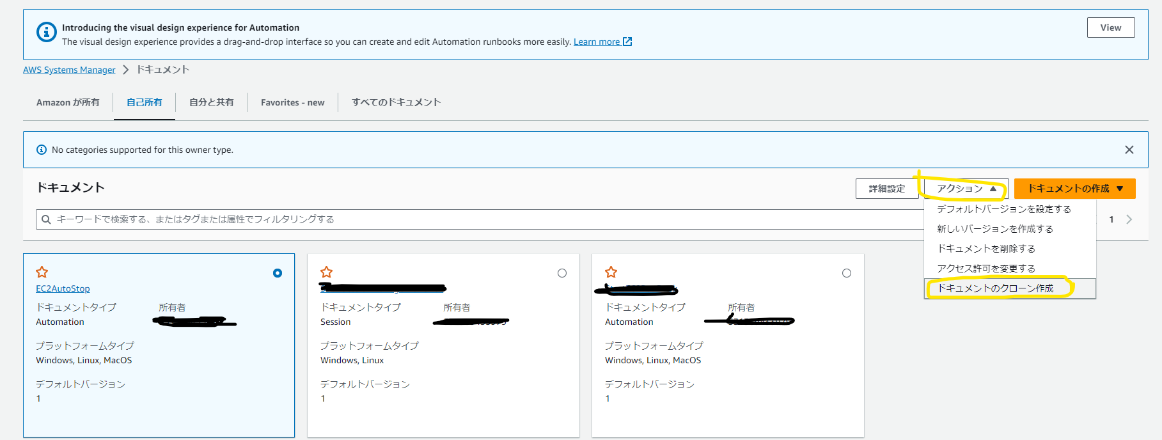Go to next page arrow

click(1129, 219)
